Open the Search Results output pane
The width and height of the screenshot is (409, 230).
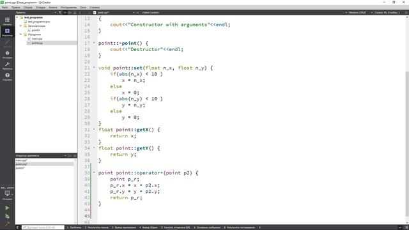[x=96, y=227]
